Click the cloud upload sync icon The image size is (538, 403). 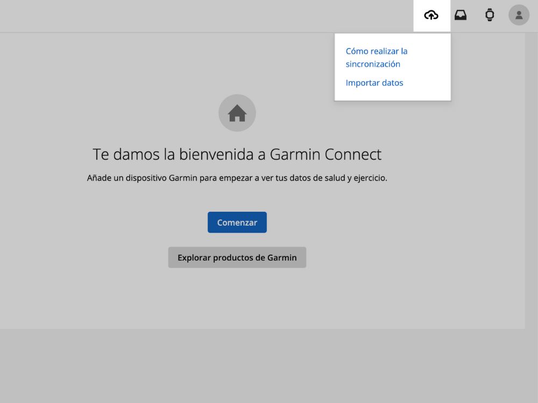(431, 15)
